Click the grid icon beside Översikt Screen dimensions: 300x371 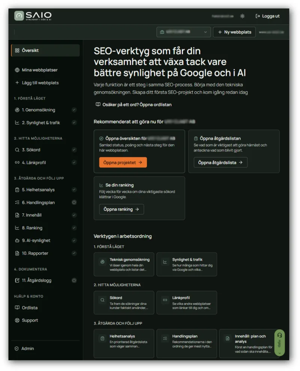pyautogui.click(x=17, y=50)
